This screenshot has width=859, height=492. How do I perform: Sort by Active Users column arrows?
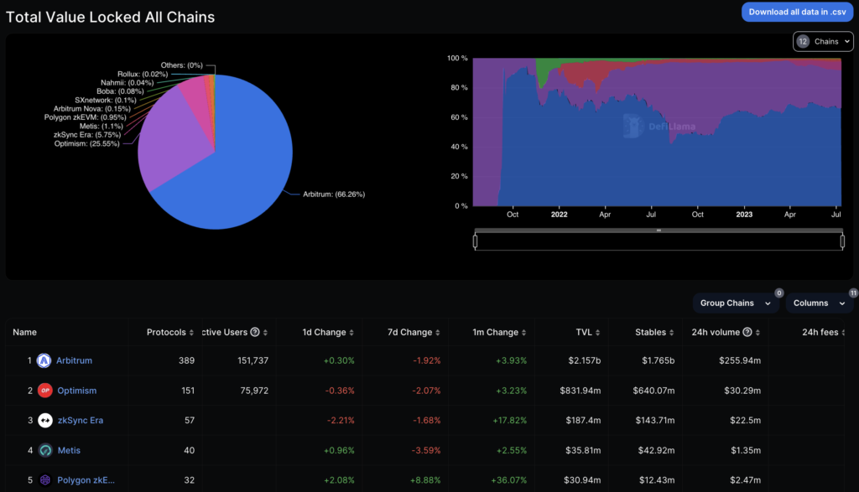(265, 333)
